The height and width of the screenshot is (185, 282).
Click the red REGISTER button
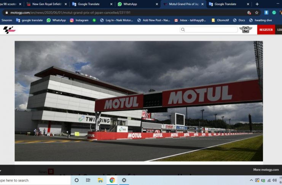pos(266,30)
